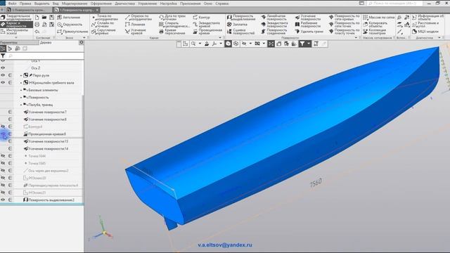Expand Поверхности ribbon group arrow
This screenshot has height=253, width=450.
(x=356, y=37)
